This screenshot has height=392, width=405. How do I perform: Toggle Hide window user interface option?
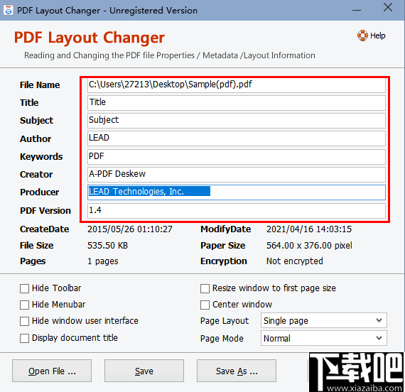[25, 321]
